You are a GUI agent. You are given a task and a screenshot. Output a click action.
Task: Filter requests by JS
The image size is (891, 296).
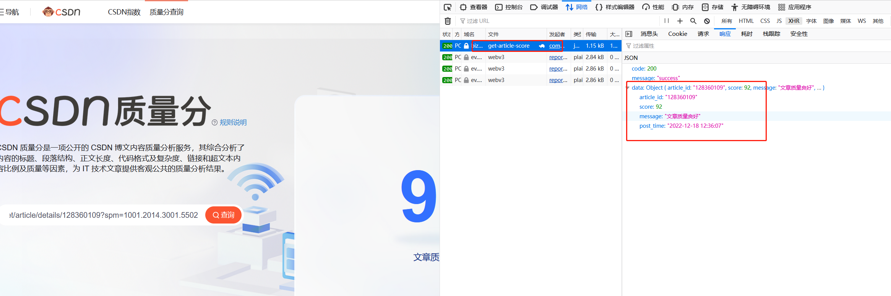779,21
